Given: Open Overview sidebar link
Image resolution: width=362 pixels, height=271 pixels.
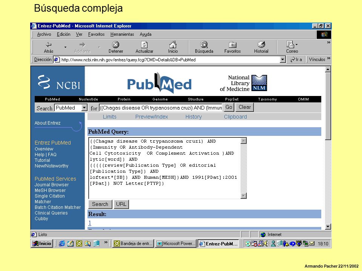Looking at the screenshot, I should tap(44, 149).
